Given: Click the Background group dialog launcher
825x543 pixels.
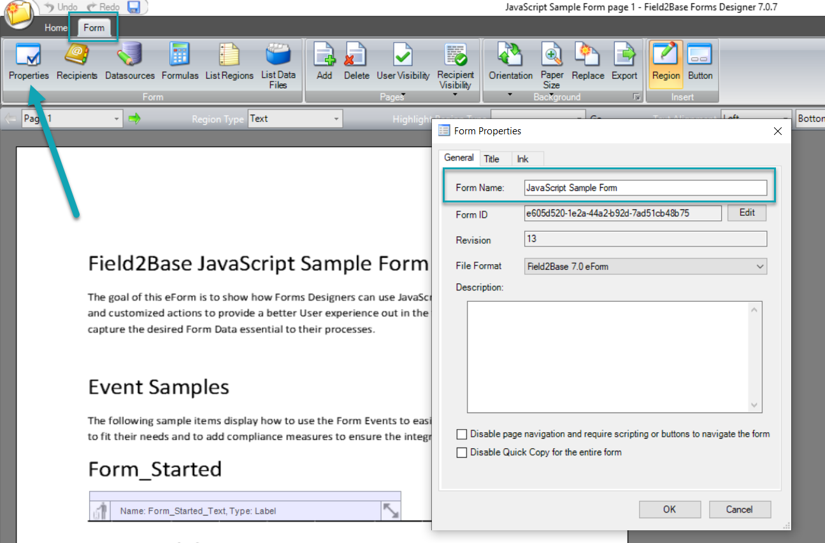Looking at the screenshot, I should tap(636, 97).
